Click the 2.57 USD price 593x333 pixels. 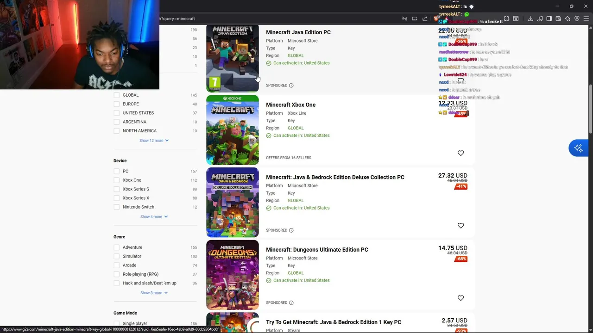coord(454,321)
